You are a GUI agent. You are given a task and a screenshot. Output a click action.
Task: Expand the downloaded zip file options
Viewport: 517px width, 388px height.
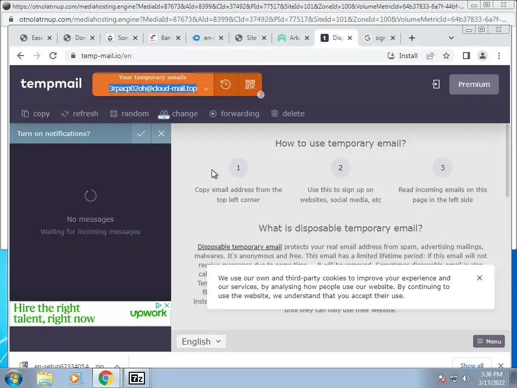pos(117,366)
